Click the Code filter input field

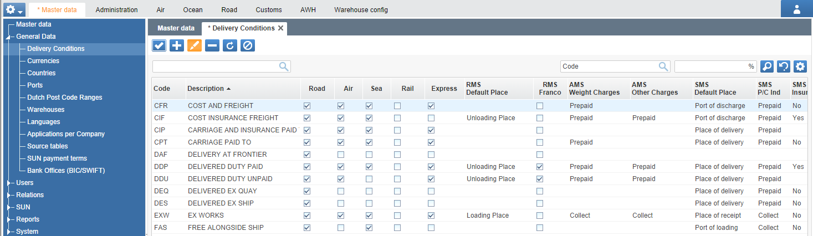pos(610,66)
